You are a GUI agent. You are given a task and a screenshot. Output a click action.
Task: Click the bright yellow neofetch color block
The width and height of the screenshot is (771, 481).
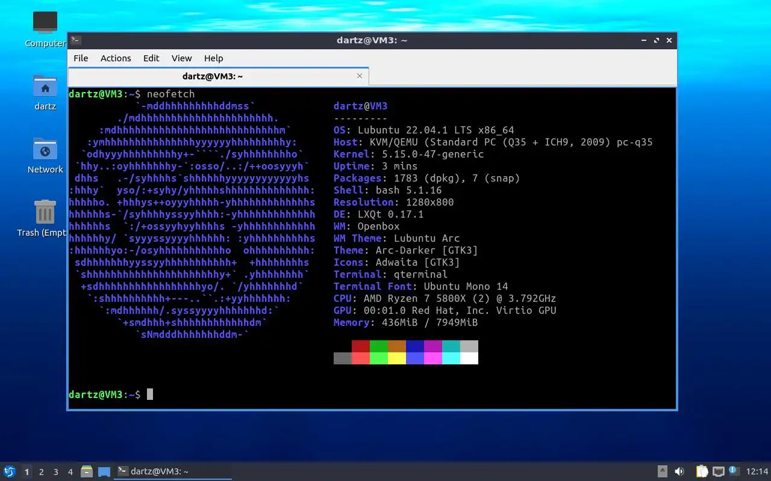point(397,358)
